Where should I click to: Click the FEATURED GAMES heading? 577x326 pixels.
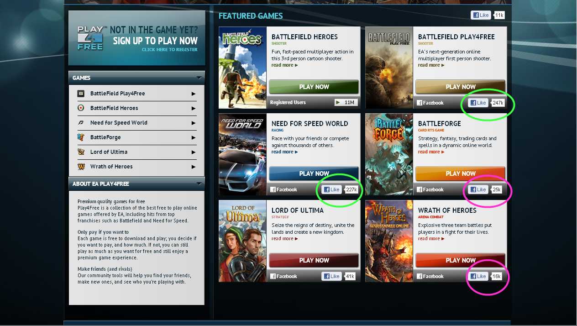point(251,16)
